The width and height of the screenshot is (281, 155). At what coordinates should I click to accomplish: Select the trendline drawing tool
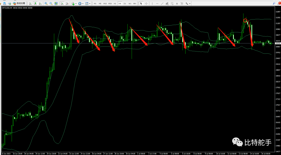pyautogui.click(x=162, y=3)
